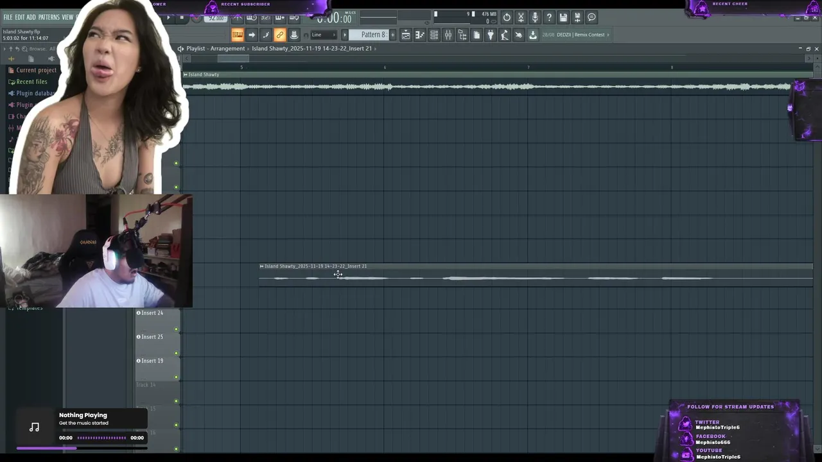Click the song time display
The width and height of the screenshot is (822, 462).
[x=334, y=18]
